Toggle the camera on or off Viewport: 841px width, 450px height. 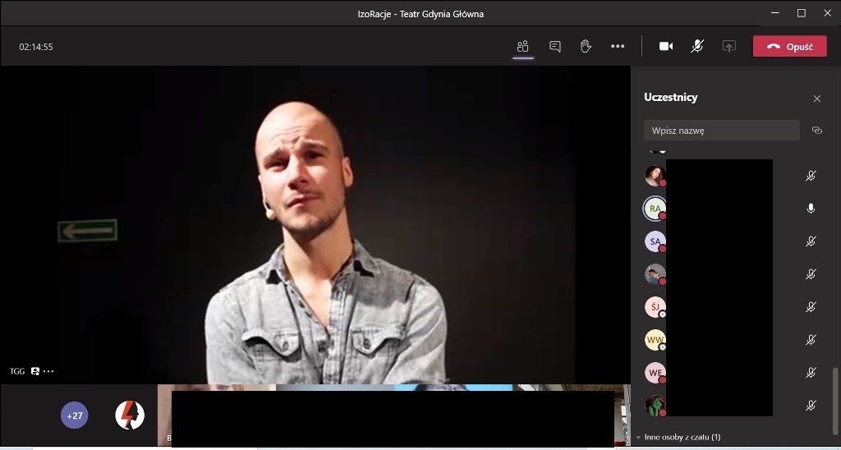pos(666,47)
